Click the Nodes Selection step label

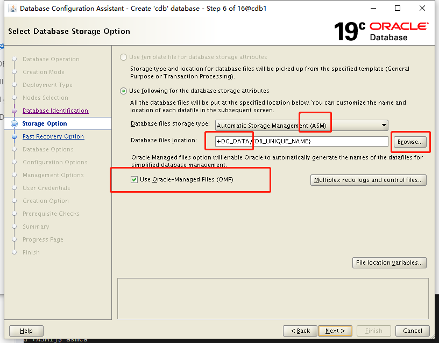(x=45, y=98)
